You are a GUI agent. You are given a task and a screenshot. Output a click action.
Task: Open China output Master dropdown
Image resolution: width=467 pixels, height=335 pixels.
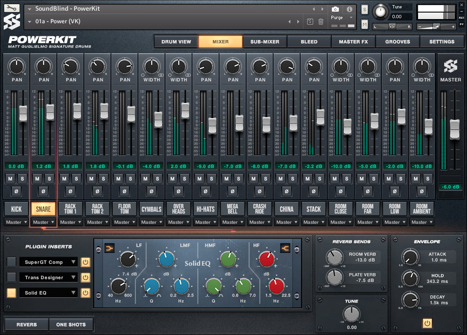click(x=287, y=222)
